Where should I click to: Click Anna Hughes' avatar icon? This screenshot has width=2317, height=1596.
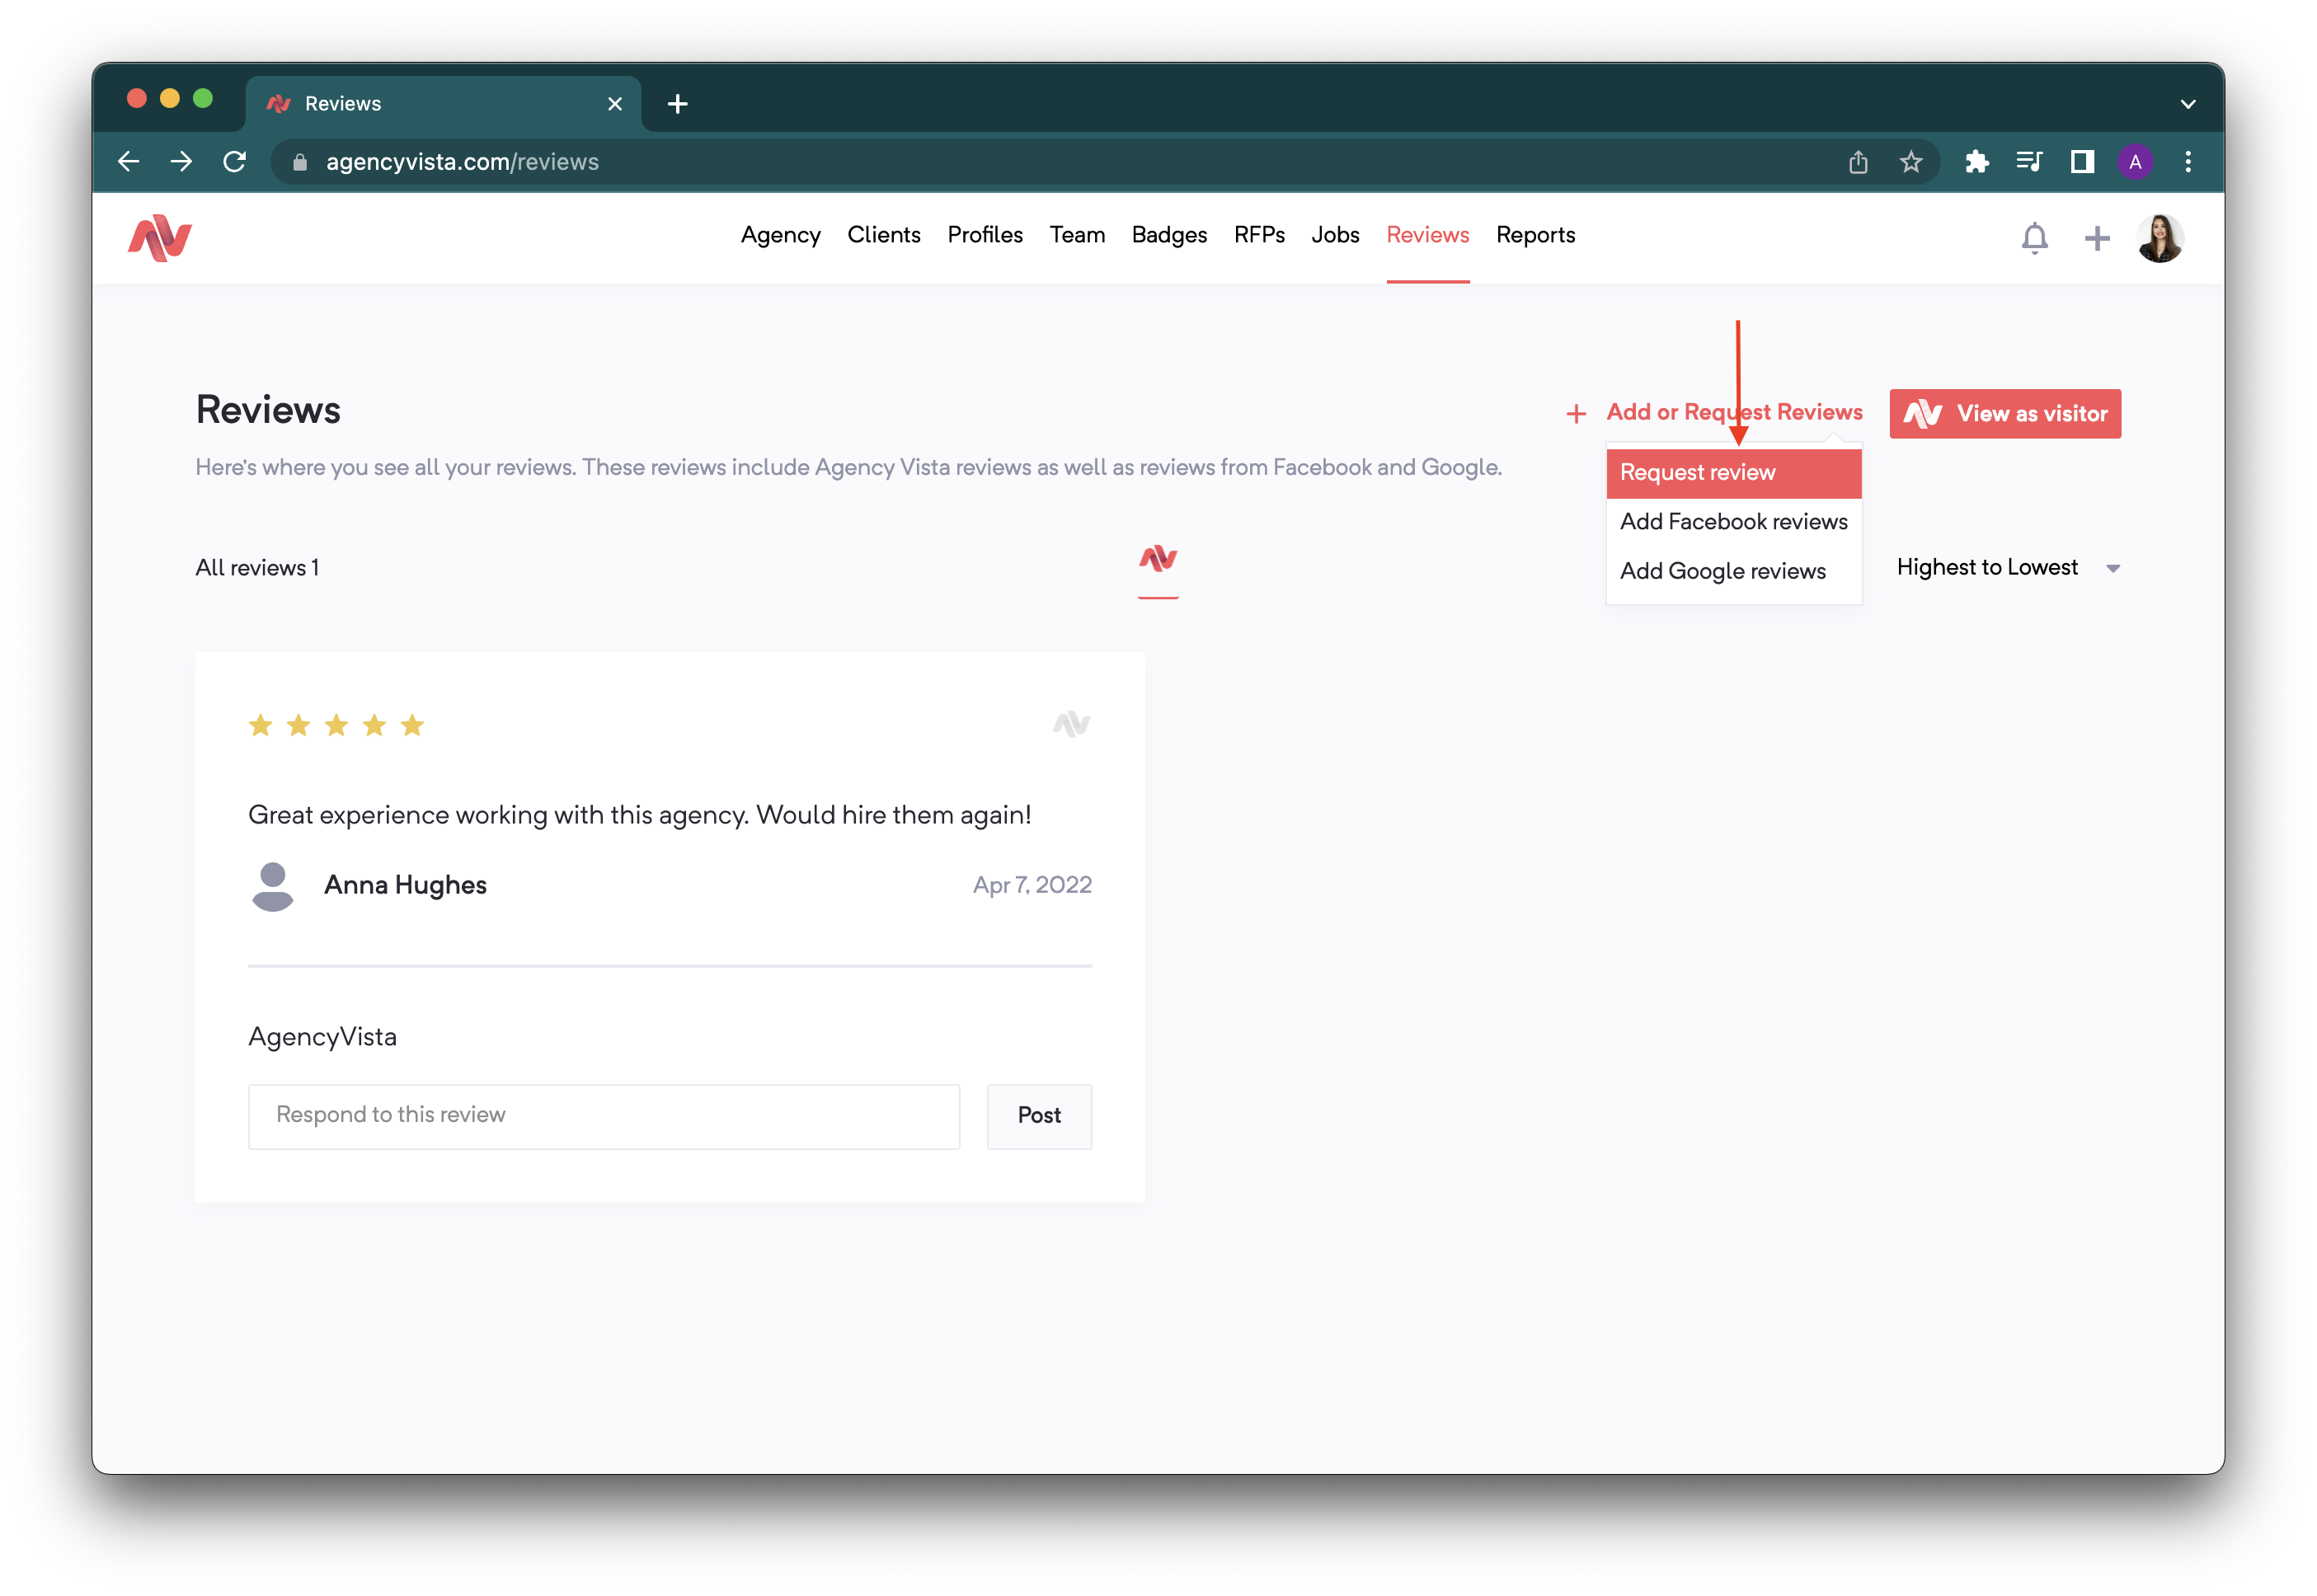[x=272, y=886]
